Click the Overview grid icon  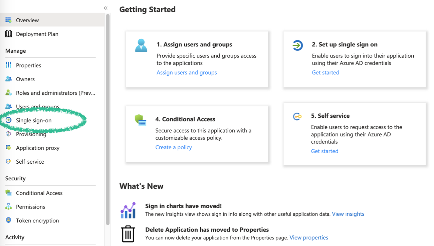tap(8, 20)
